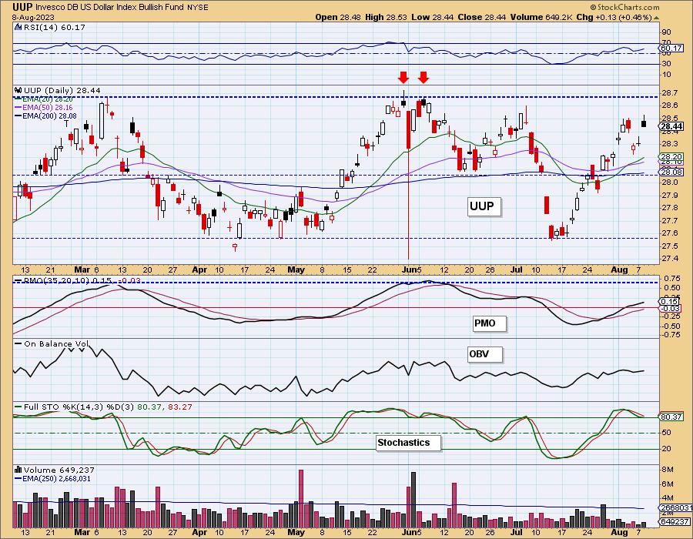Viewport: 693px width, 539px height.
Task: Click the 28.44 last-price tag on axis
Action: coord(671,127)
